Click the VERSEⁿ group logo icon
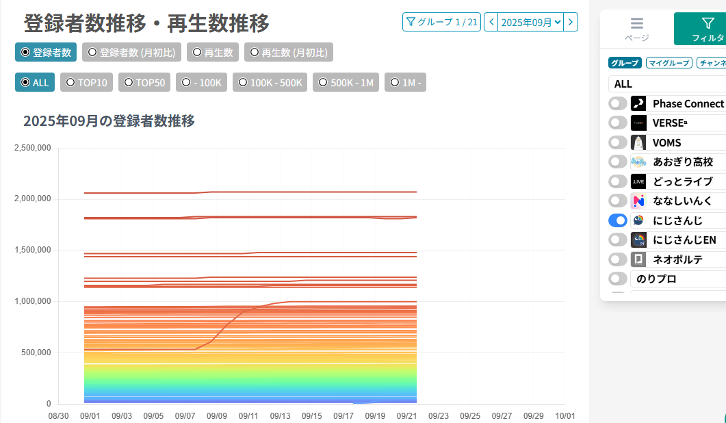 pos(638,123)
